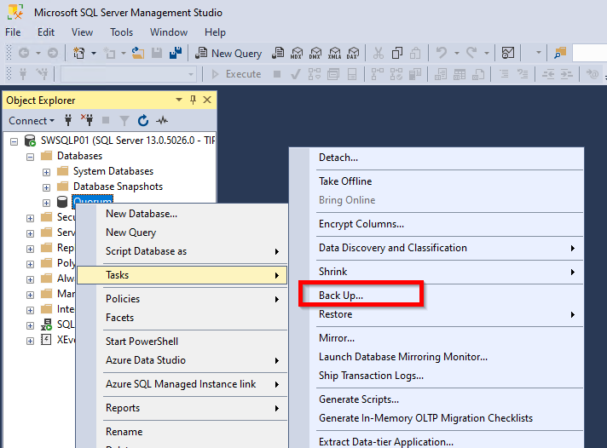
Task: Select Take Offline menu entry
Action: point(436,181)
